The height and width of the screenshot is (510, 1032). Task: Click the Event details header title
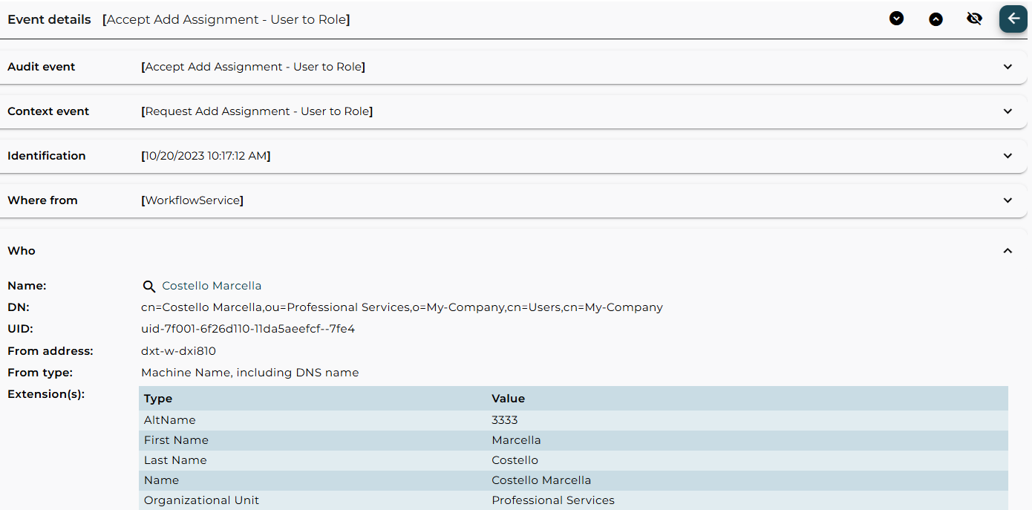click(x=49, y=19)
